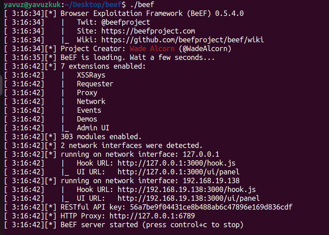Viewport: 329px width, 235px height.
Task: Open the GitHub beef wiki link
Action: [x=183, y=40]
